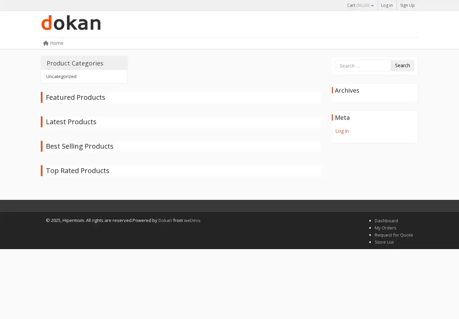Click the Home icon in navigation
Image resolution: width=459 pixels, height=319 pixels.
click(x=46, y=43)
